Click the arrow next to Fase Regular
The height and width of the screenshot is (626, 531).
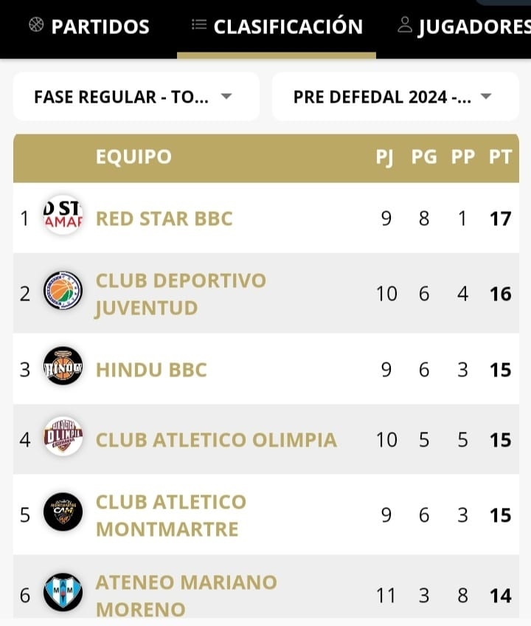point(226,97)
